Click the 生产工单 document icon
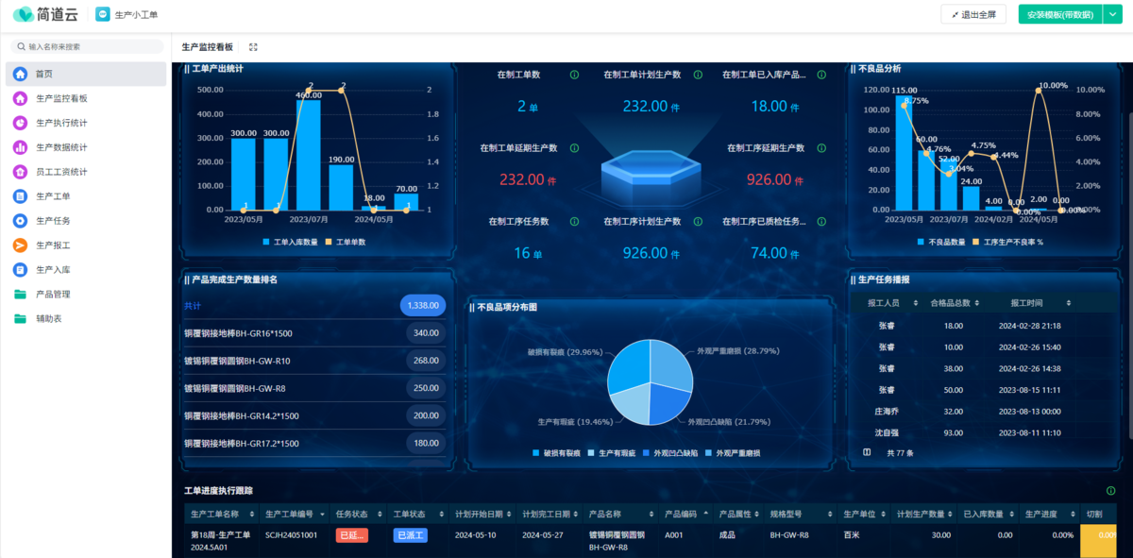The height and width of the screenshot is (558, 1133). [x=20, y=196]
